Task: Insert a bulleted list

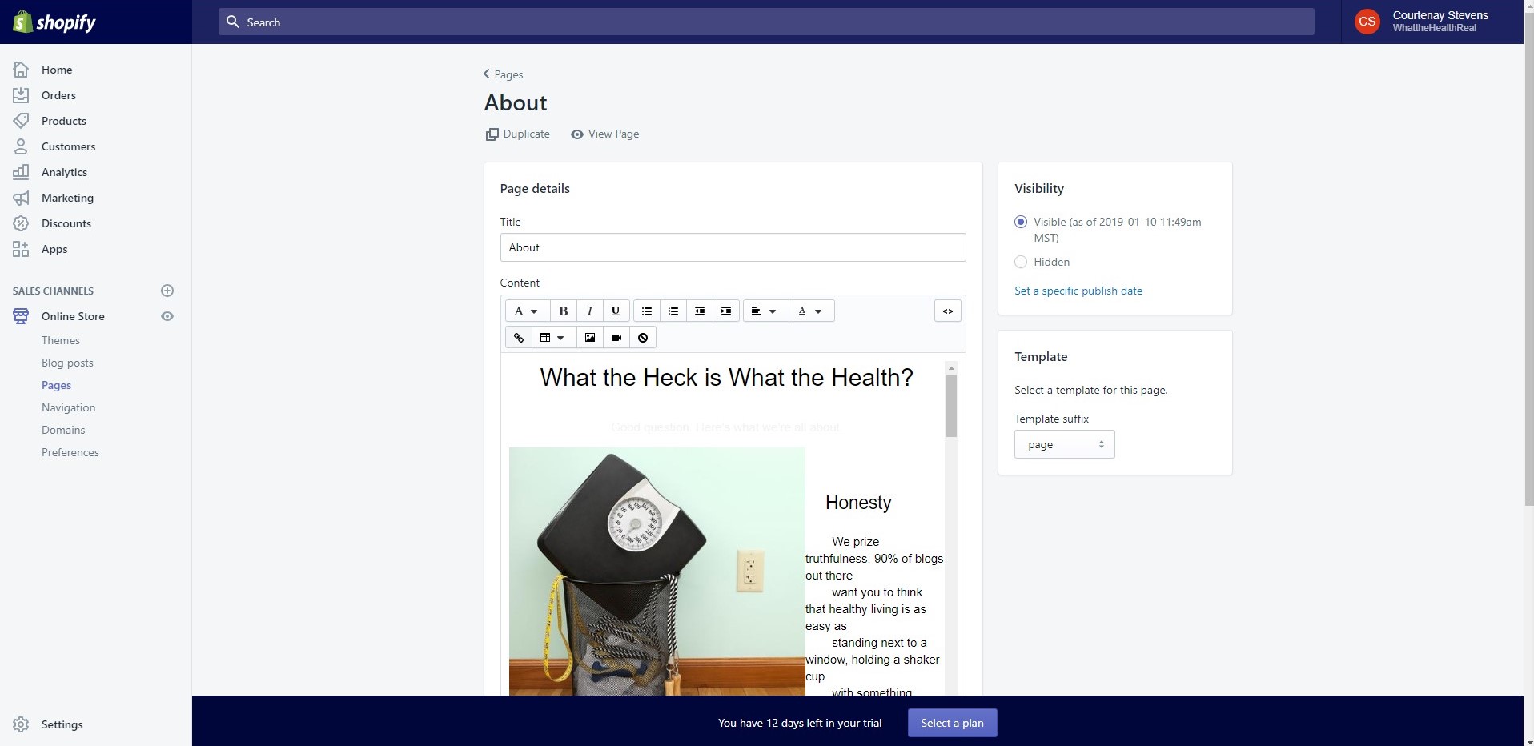Action: tap(647, 311)
